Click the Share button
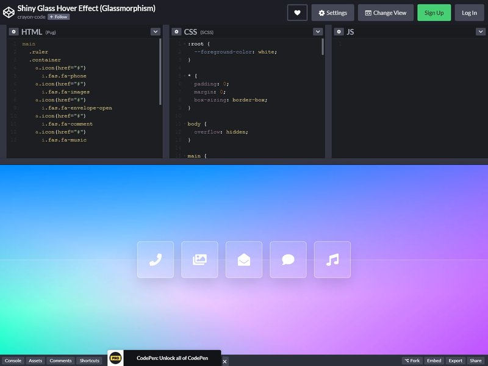 (476, 361)
